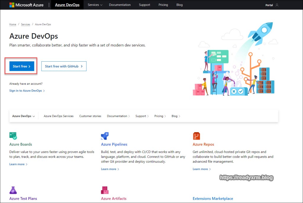
Task: Open Learn more under Azure Pipelines
Action: tap(110, 169)
